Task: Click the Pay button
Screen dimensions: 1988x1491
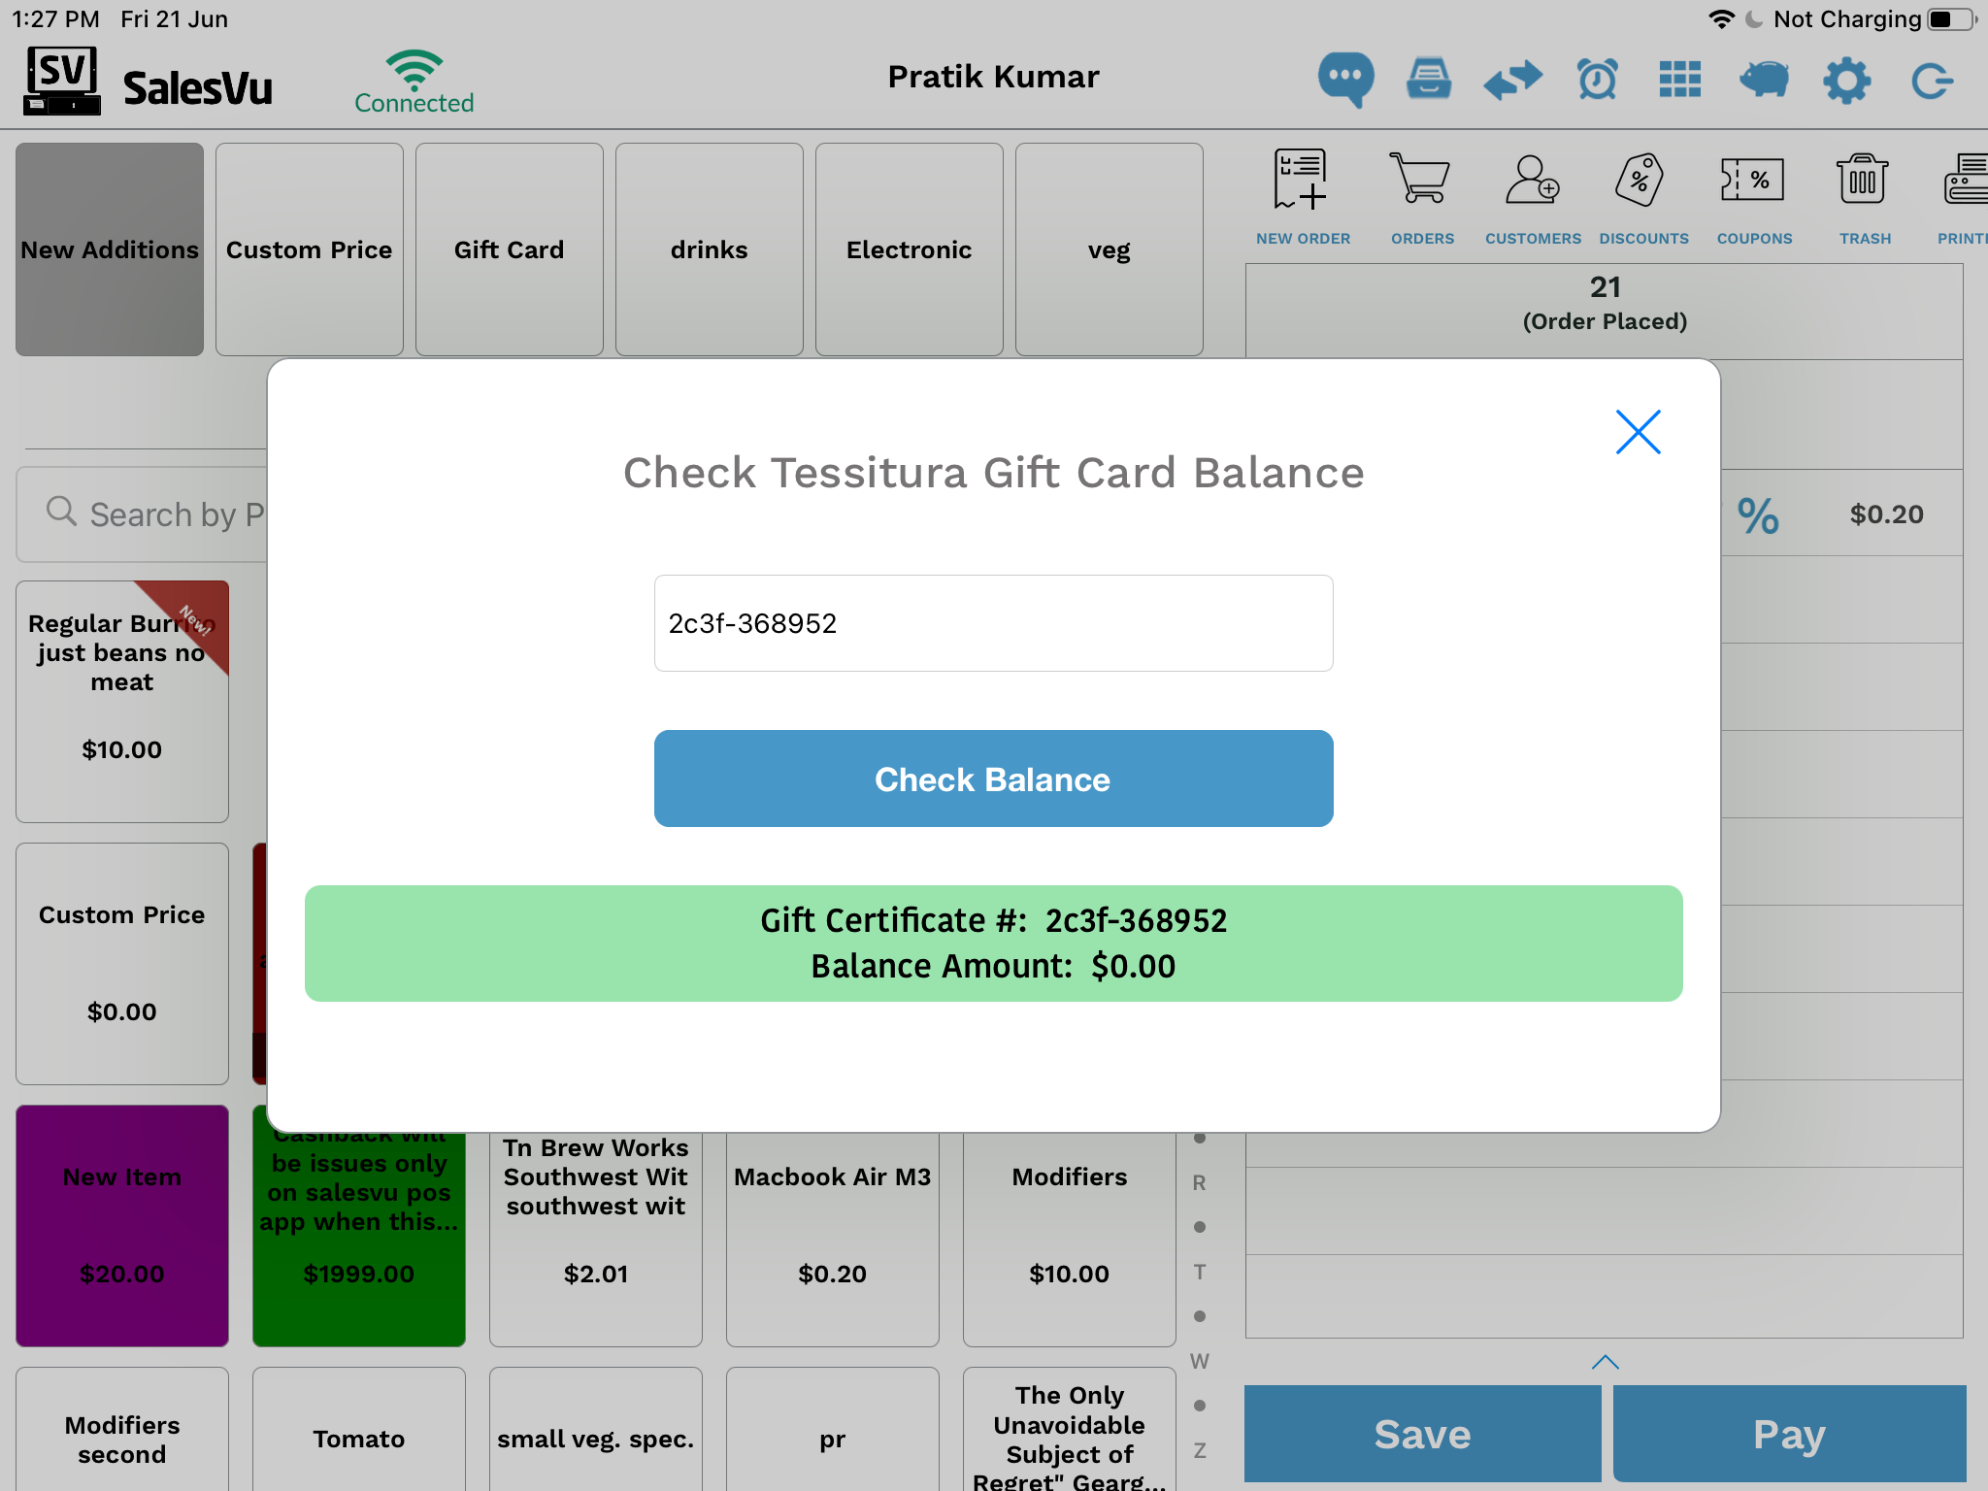Action: click(1789, 1434)
